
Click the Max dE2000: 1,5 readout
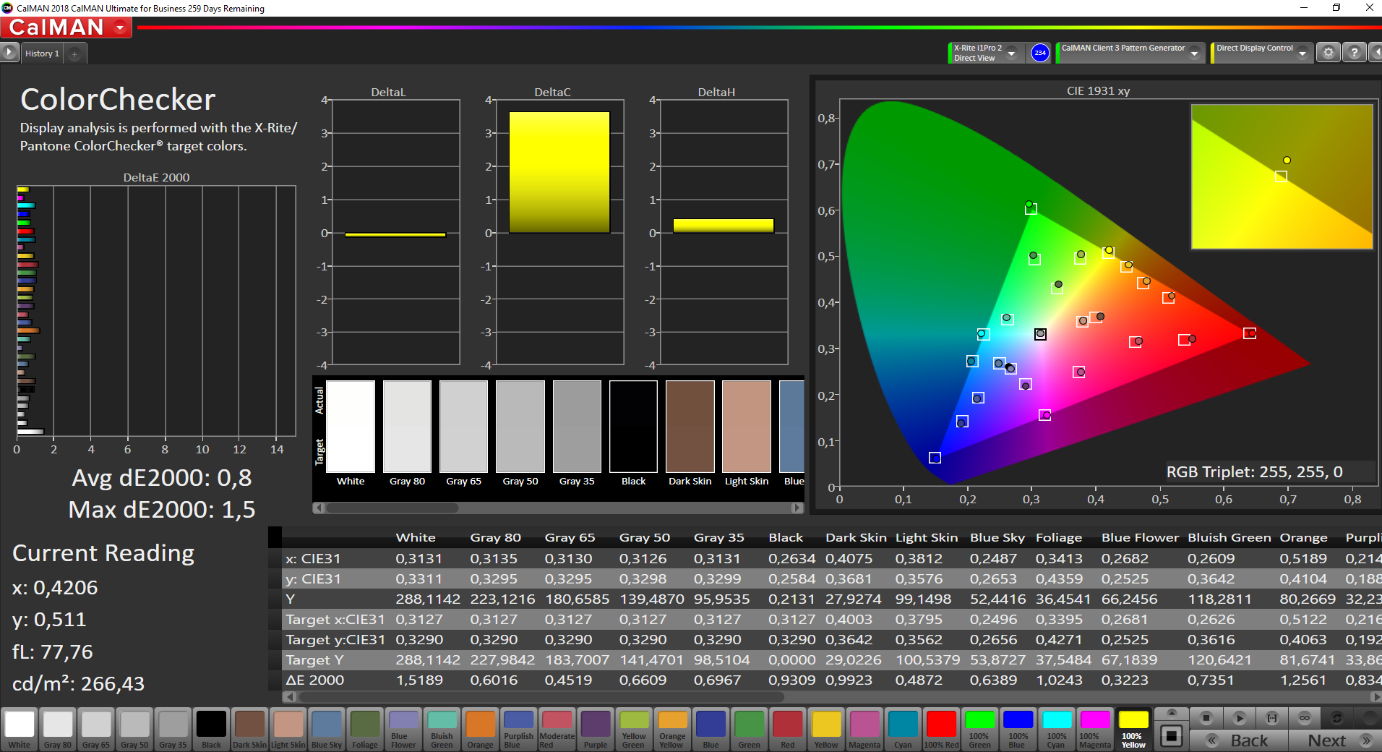162,509
